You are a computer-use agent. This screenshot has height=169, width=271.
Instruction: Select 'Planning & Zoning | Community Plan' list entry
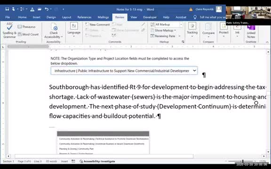76,149
